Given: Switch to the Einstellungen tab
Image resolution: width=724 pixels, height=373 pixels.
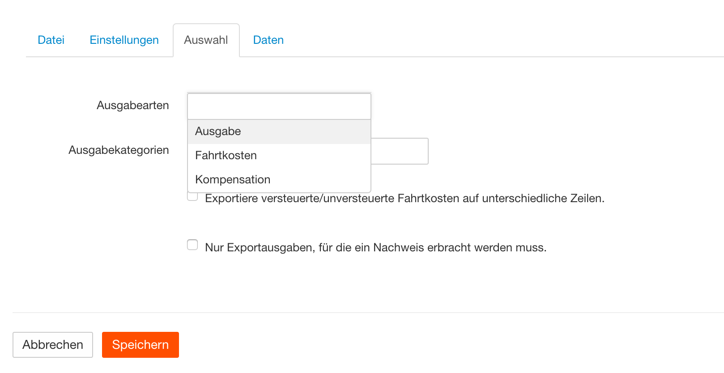Looking at the screenshot, I should click(124, 40).
